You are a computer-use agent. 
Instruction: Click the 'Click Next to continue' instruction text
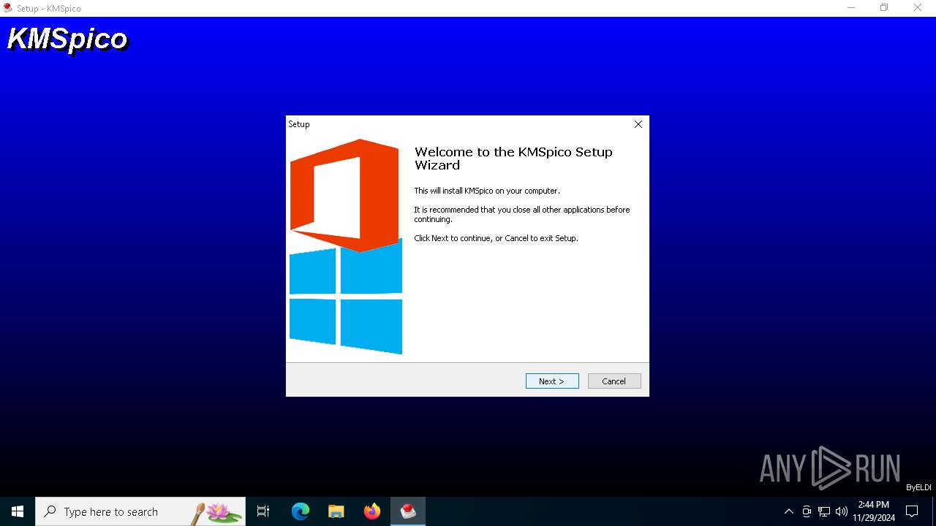(496, 238)
